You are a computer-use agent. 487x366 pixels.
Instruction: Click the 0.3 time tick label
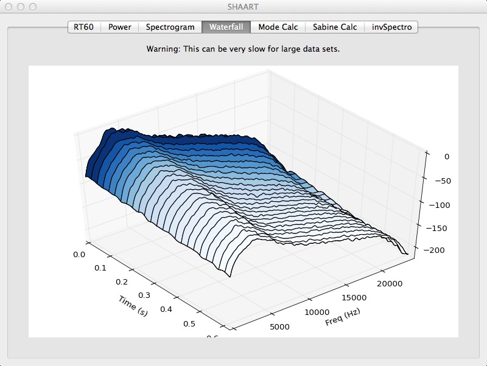click(144, 295)
